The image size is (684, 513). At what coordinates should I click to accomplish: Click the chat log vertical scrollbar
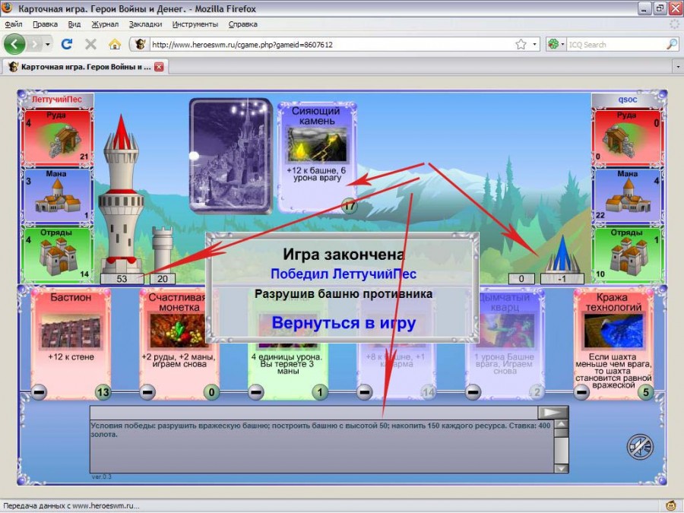click(x=561, y=447)
